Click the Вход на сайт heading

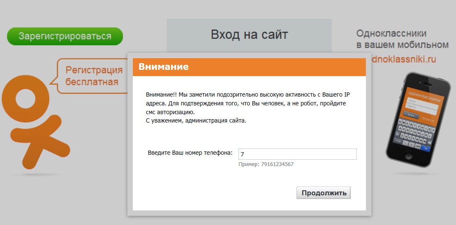click(249, 35)
